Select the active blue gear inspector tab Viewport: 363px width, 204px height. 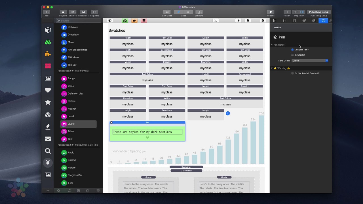click(323, 21)
